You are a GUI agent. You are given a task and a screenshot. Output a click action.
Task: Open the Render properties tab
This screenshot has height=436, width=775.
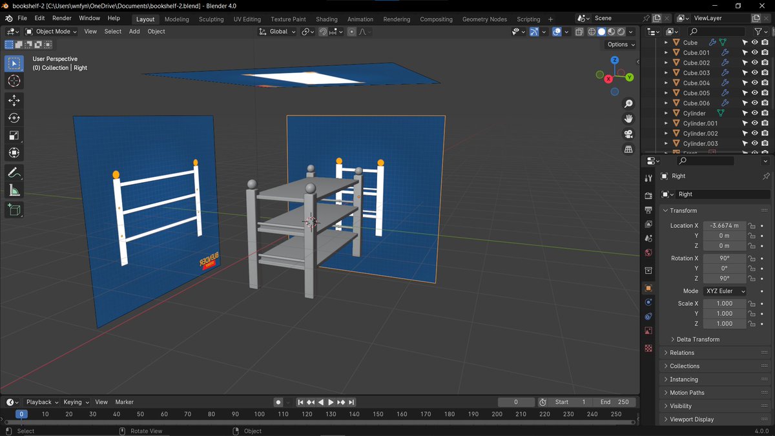[x=648, y=196]
